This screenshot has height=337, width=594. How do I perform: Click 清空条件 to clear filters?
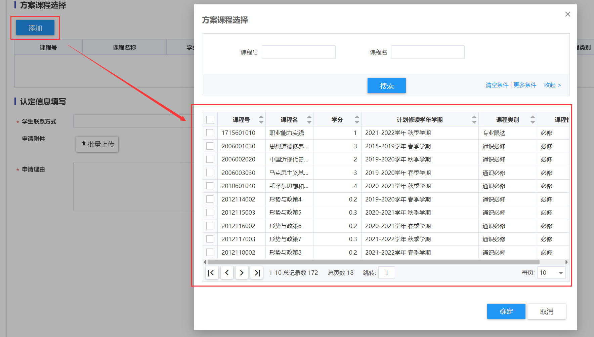[497, 85]
